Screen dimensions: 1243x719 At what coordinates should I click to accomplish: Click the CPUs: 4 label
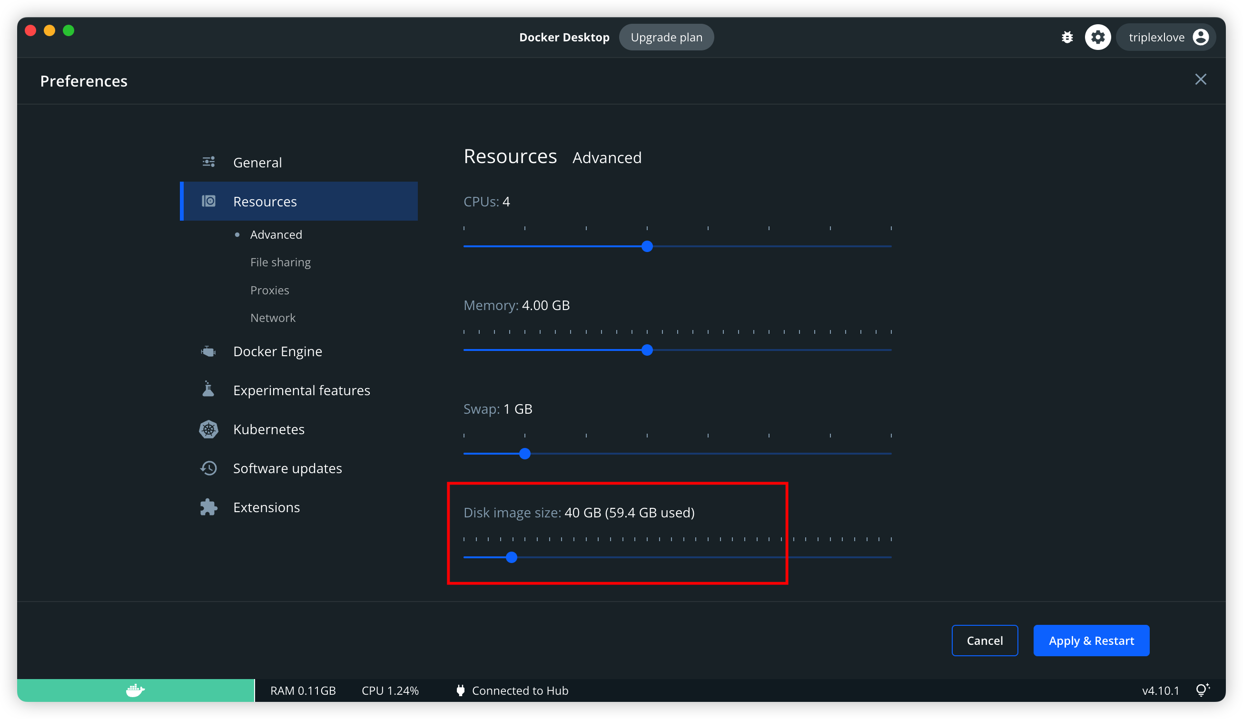pyautogui.click(x=486, y=202)
